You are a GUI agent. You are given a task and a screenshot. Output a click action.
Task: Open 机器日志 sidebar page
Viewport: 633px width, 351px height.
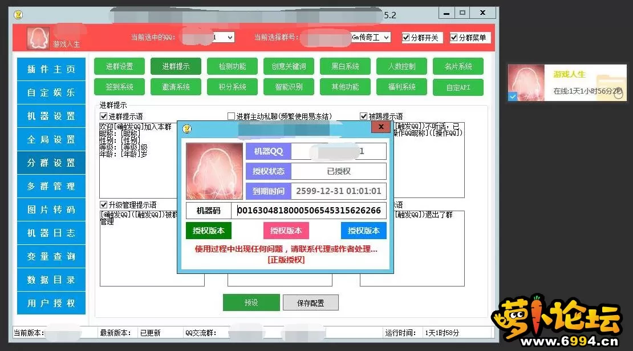click(x=51, y=233)
